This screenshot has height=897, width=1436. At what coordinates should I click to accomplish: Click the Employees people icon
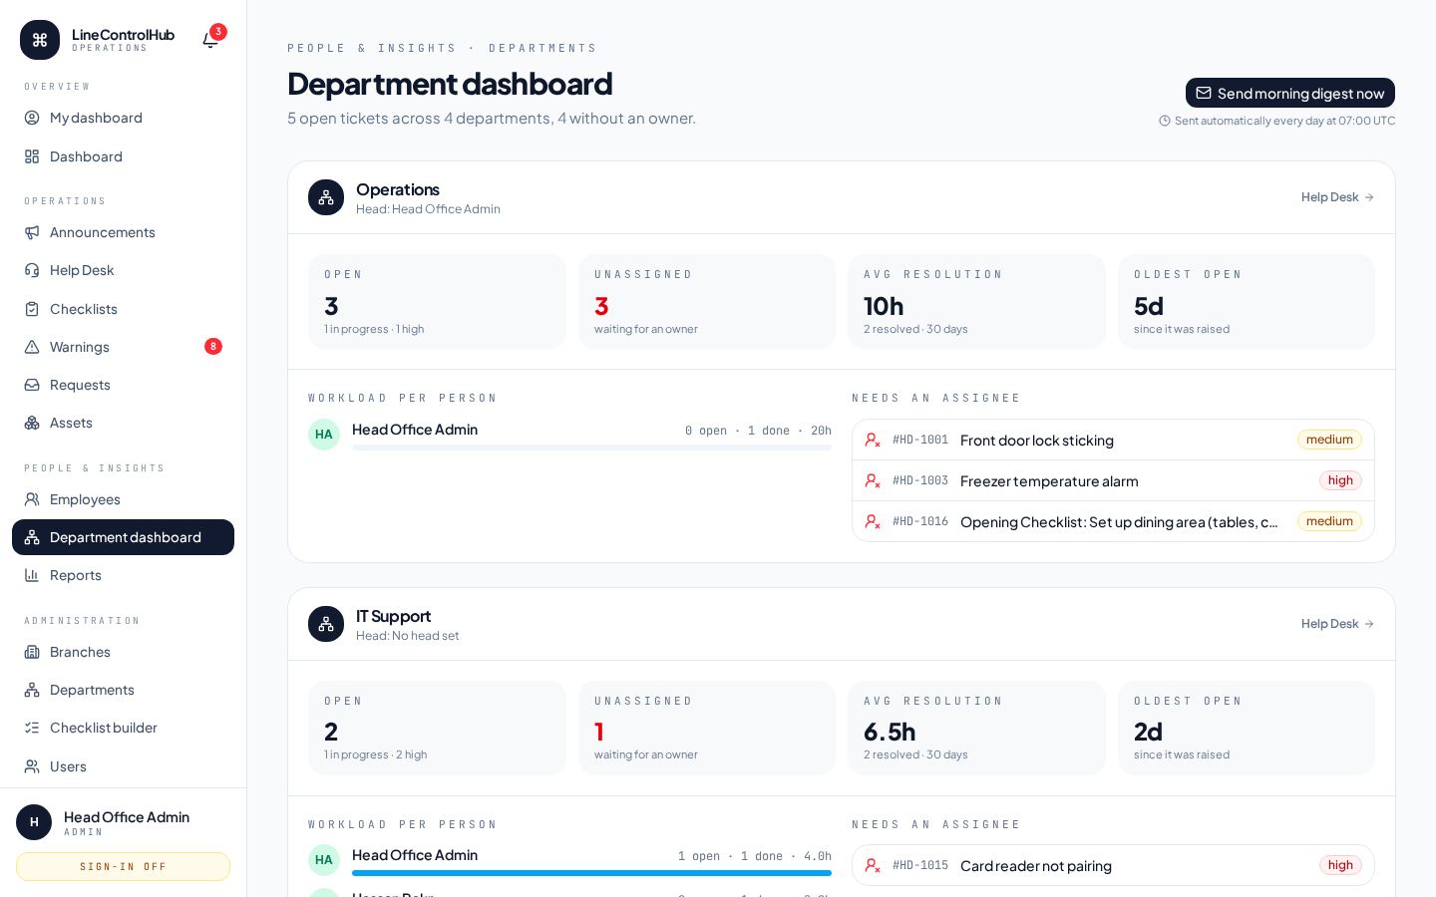(32, 499)
